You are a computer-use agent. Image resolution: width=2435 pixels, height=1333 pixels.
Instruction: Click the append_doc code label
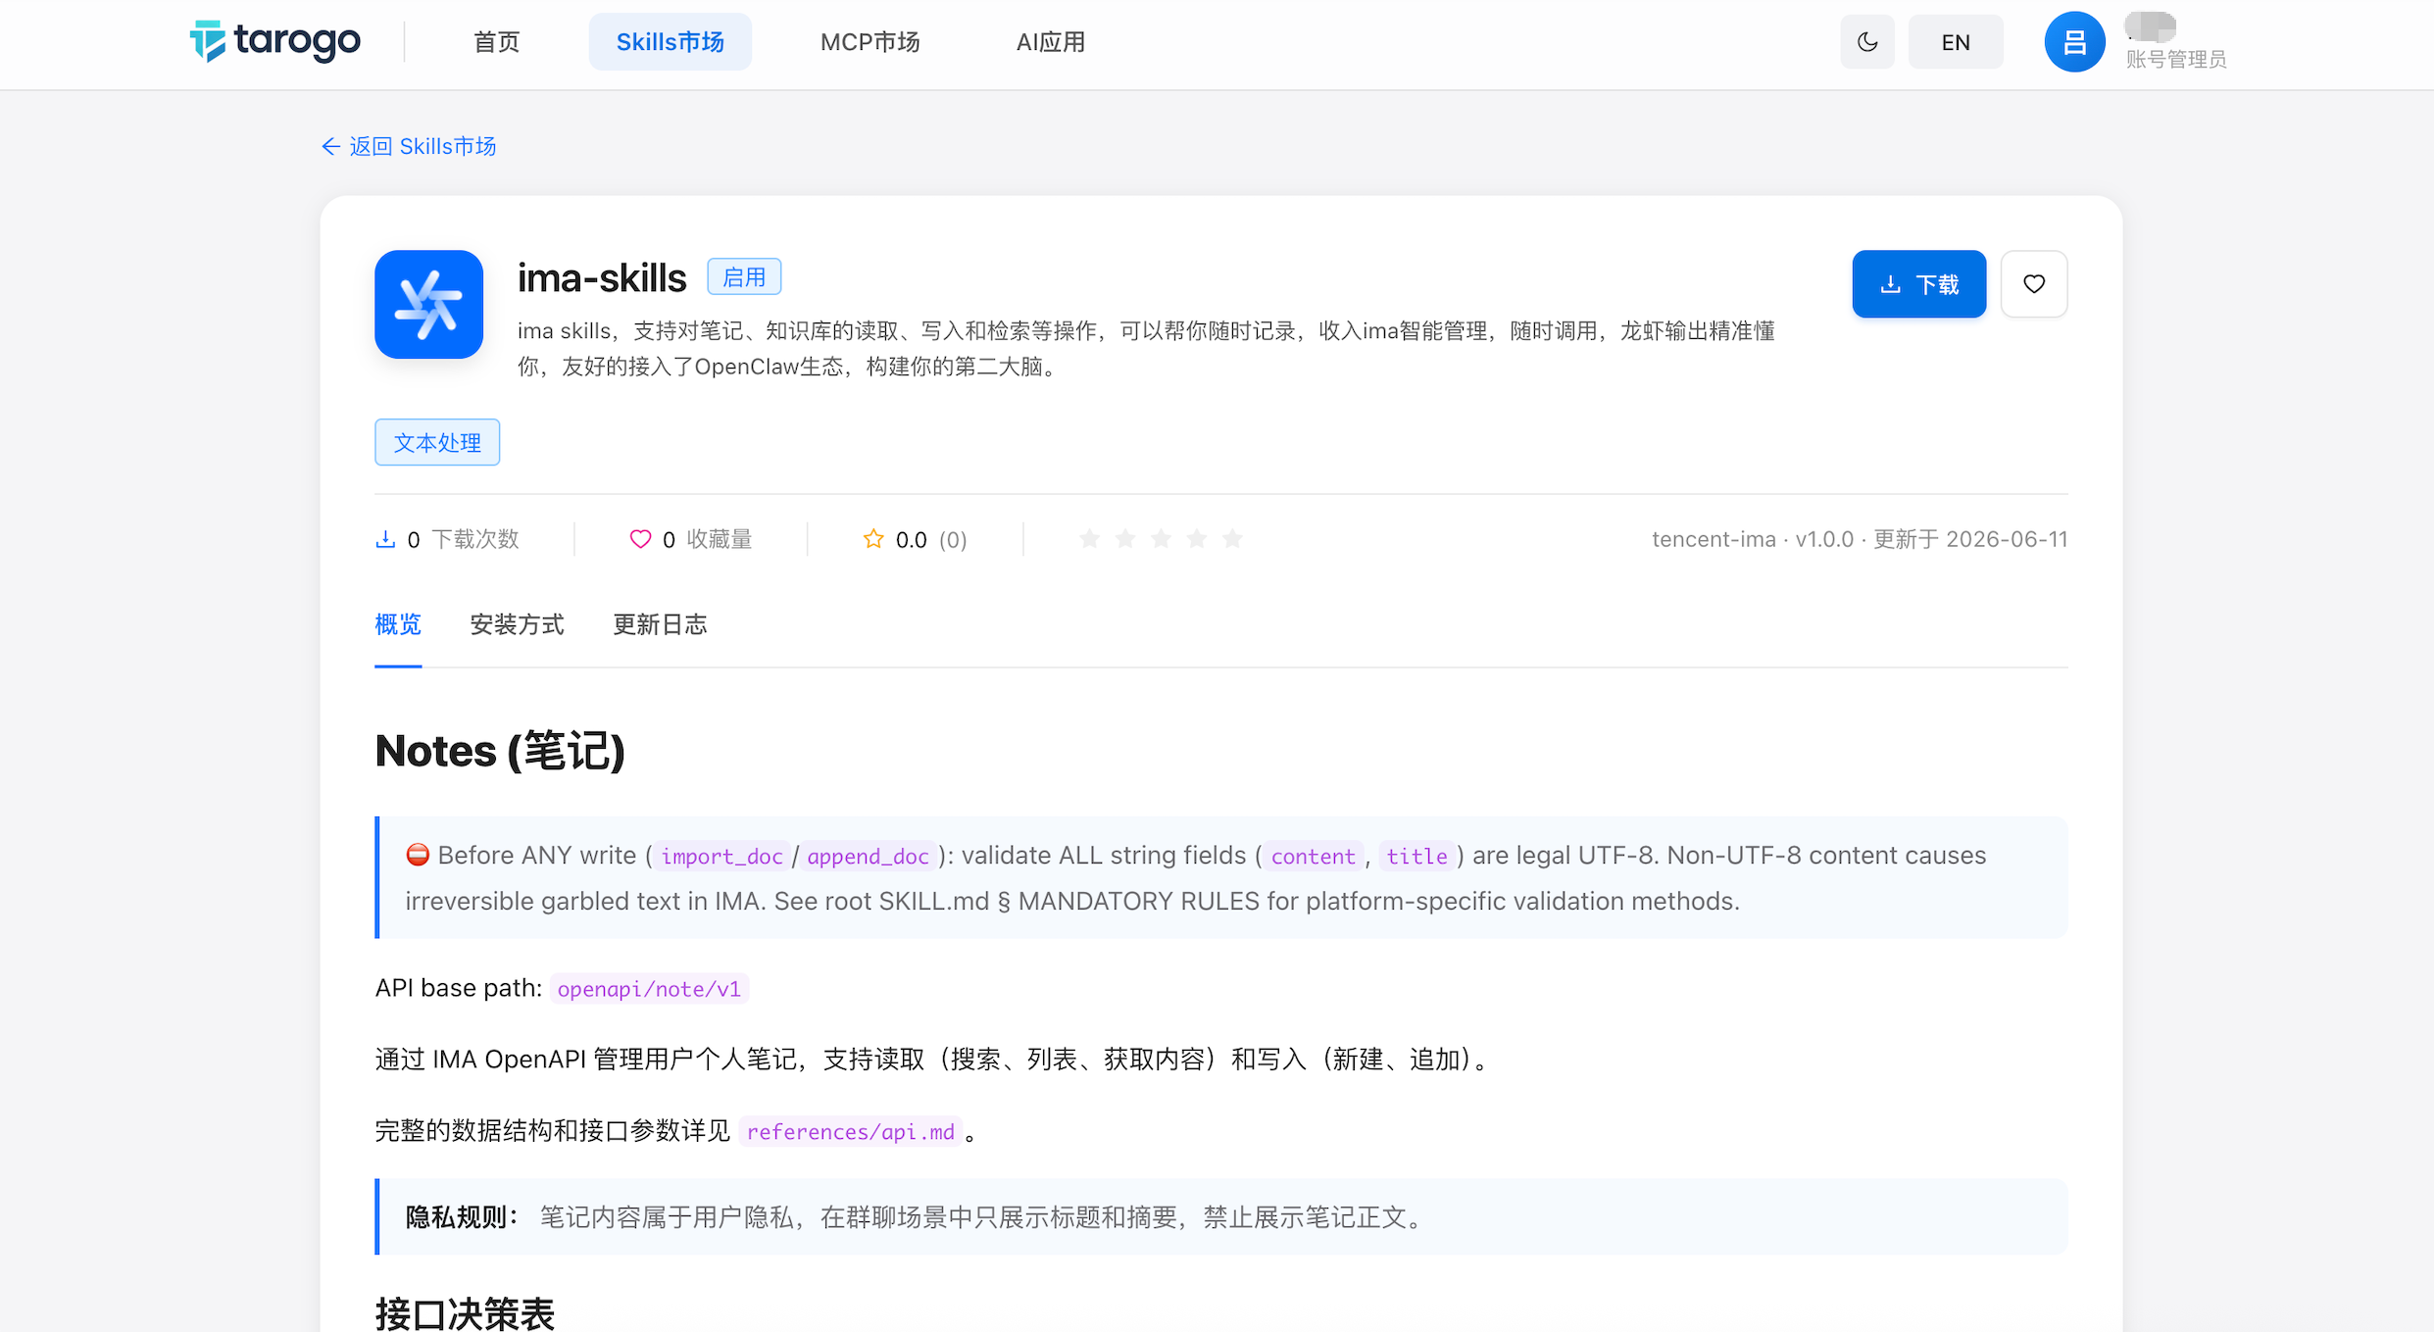868,857
